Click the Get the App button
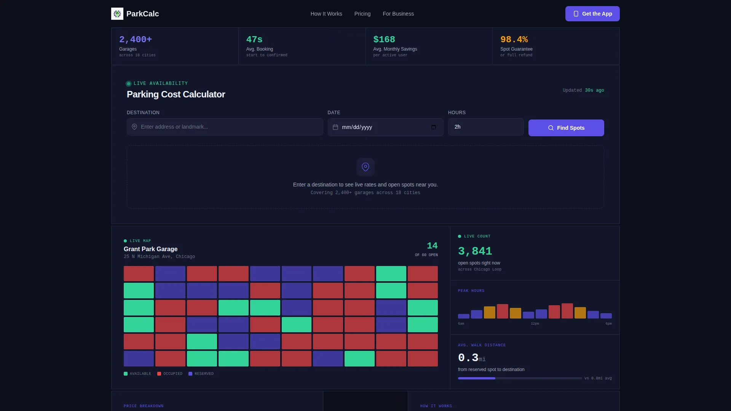 [592, 14]
